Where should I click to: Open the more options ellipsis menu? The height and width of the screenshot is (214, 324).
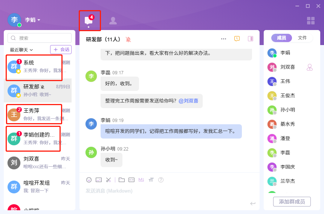[x=223, y=39]
